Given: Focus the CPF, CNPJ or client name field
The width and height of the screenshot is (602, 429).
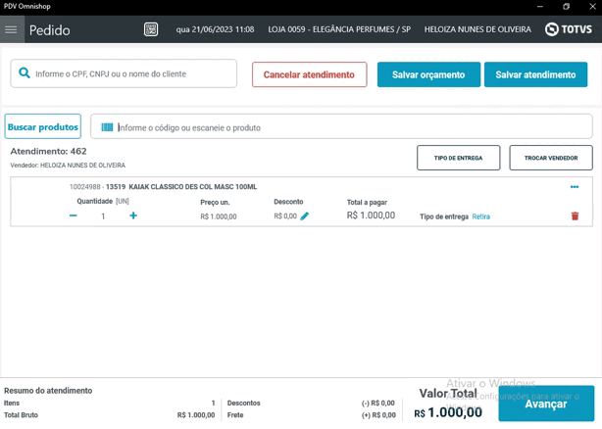Looking at the screenshot, I should [124, 73].
